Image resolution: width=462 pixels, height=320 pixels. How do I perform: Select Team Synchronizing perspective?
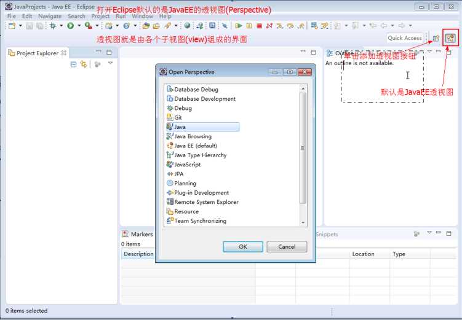pos(197,221)
